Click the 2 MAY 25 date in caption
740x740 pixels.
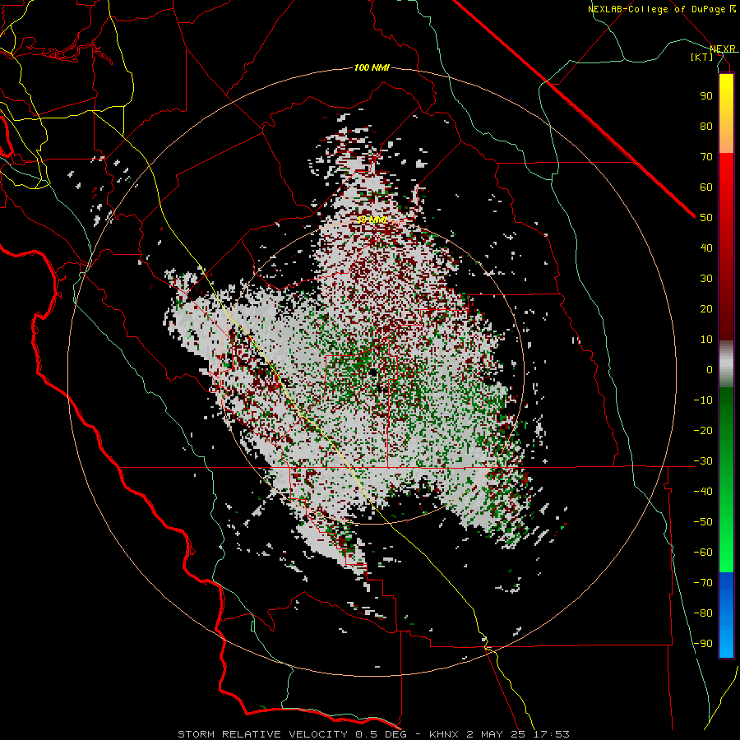tap(496, 734)
